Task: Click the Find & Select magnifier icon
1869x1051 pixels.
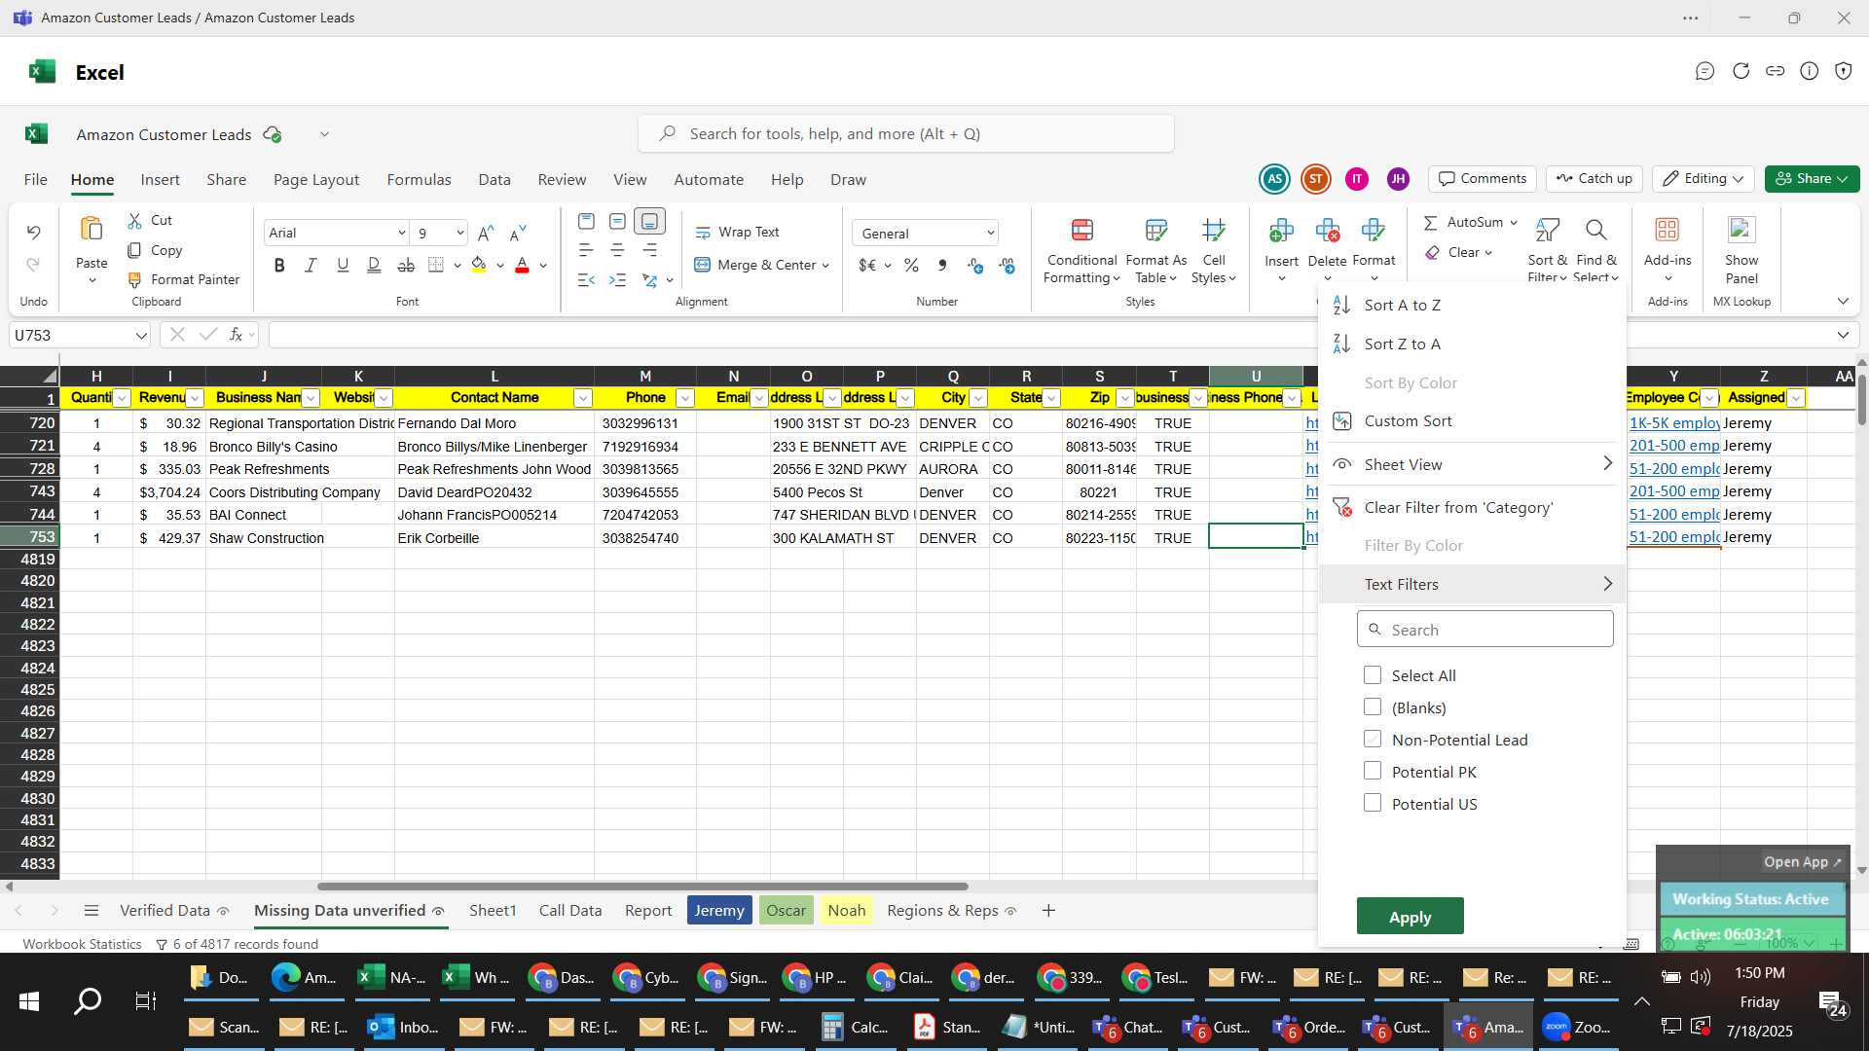Action: [x=1595, y=231]
